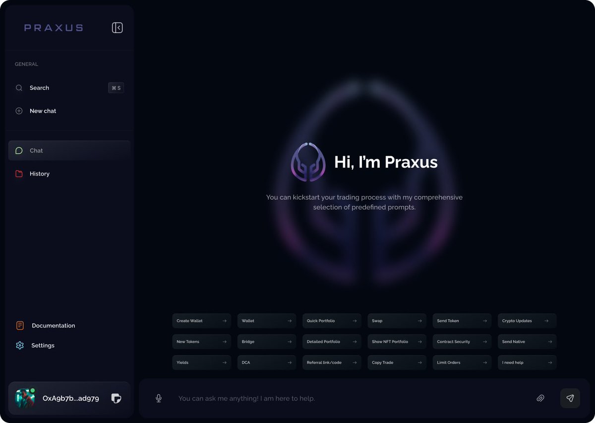Open the Contract Security prompt
The image size is (595, 423).
(x=461, y=341)
